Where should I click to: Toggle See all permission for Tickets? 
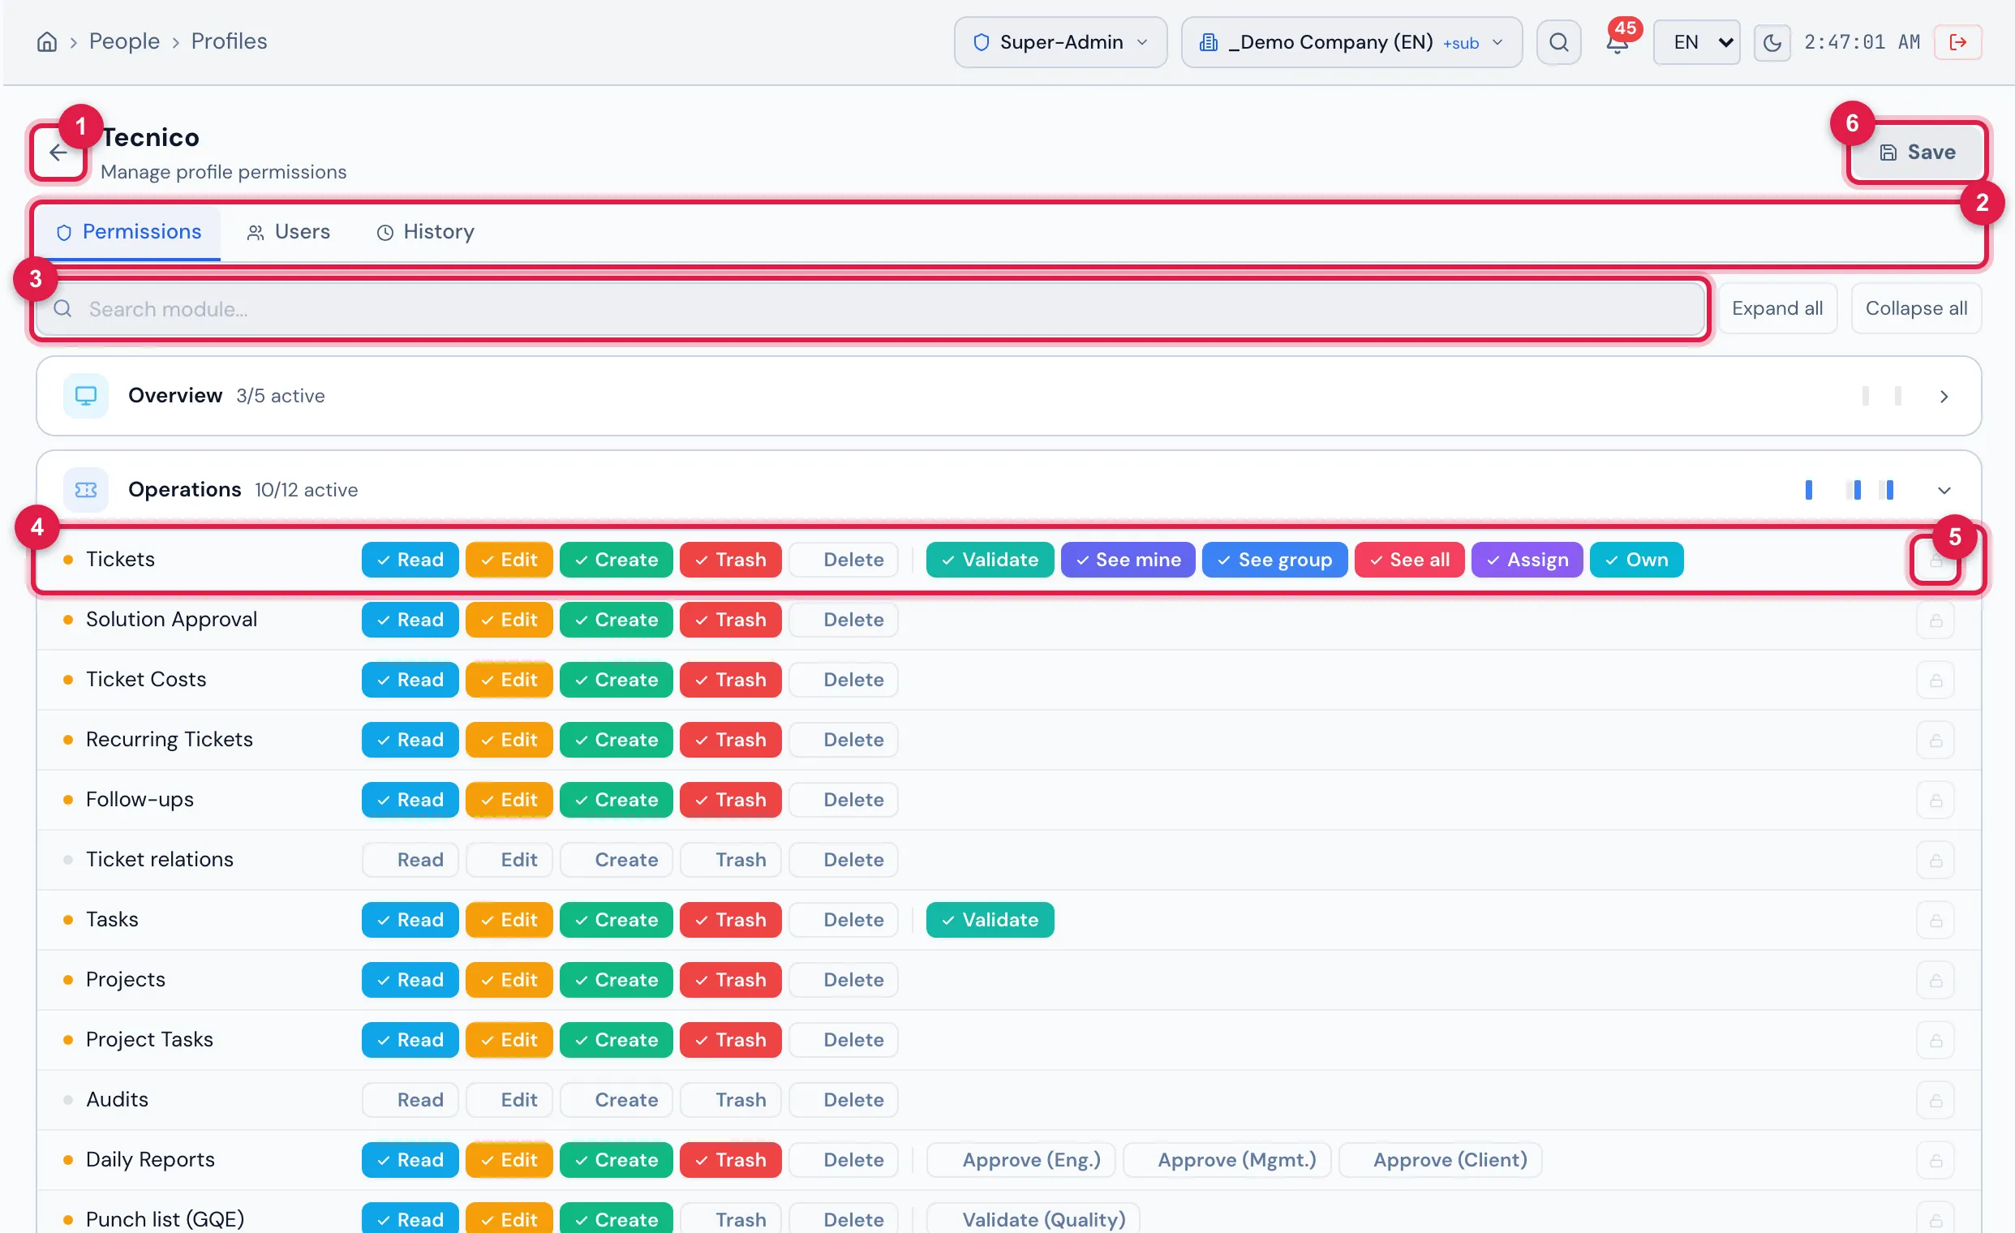click(1409, 560)
